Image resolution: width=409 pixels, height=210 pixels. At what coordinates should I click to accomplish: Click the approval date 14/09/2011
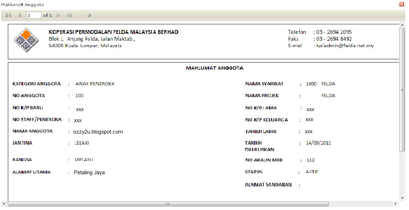pos(319,143)
